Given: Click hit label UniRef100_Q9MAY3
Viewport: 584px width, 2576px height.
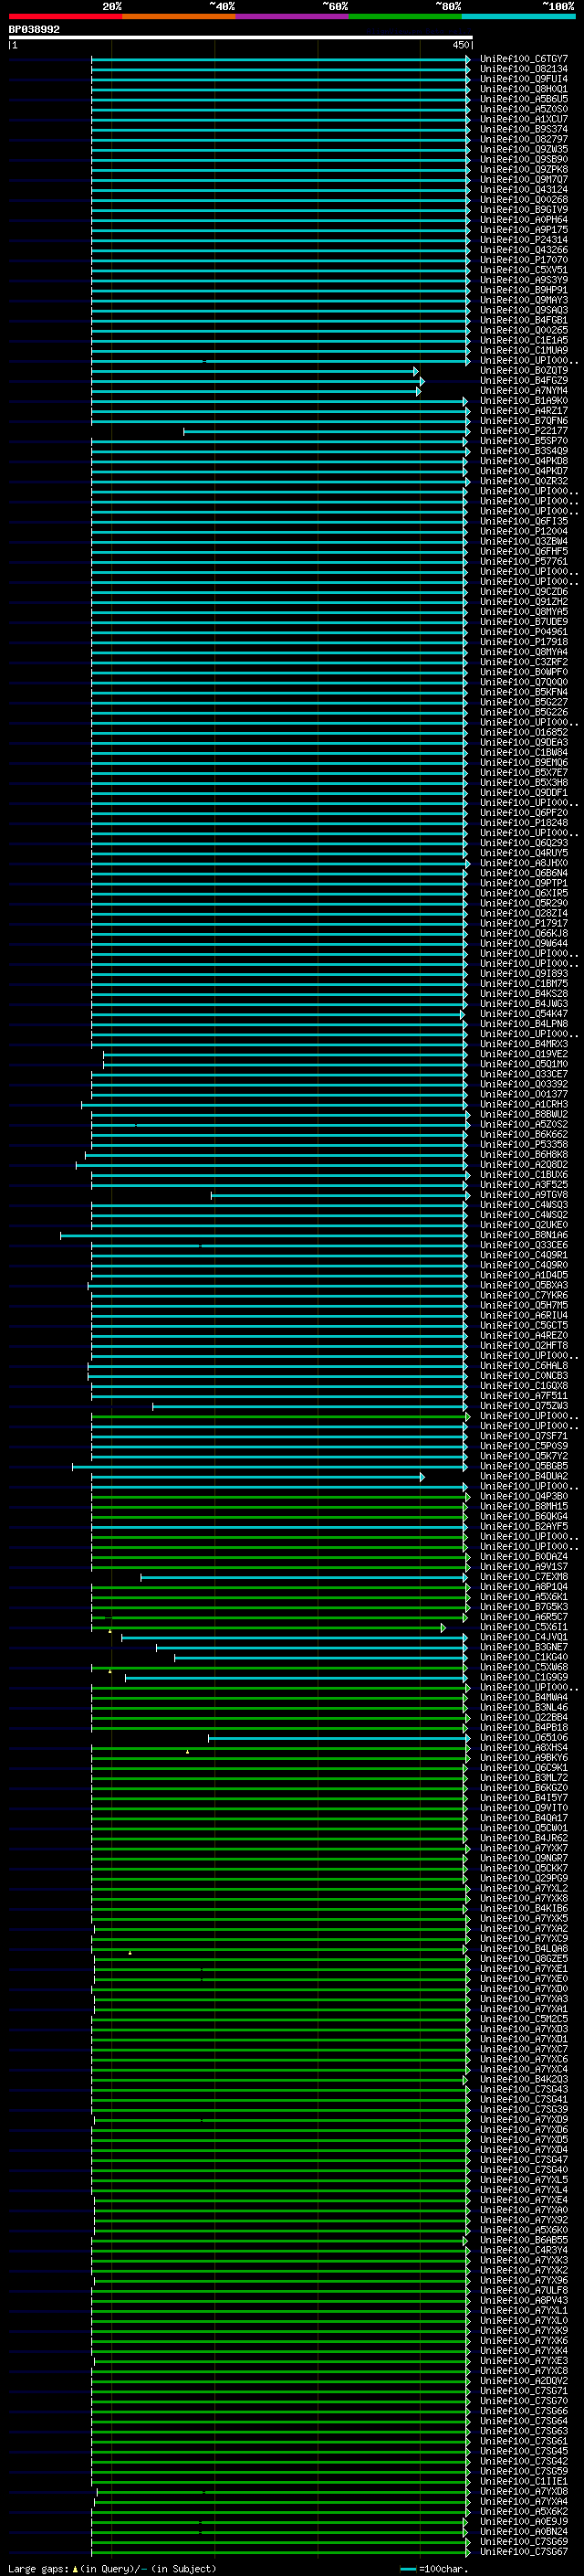Looking at the screenshot, I should click(x=523, y=300).
